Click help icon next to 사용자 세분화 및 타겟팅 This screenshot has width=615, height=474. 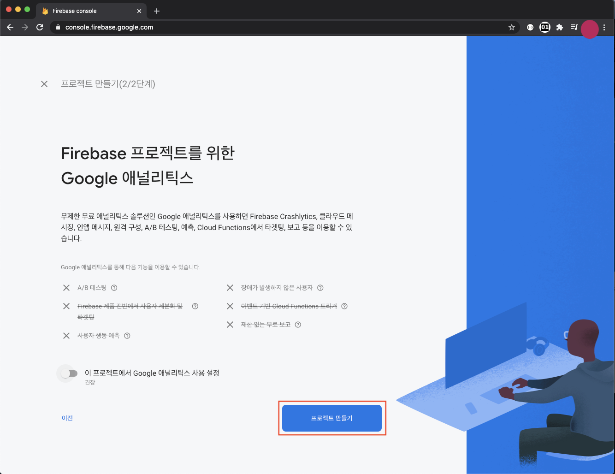coord(195,306)
